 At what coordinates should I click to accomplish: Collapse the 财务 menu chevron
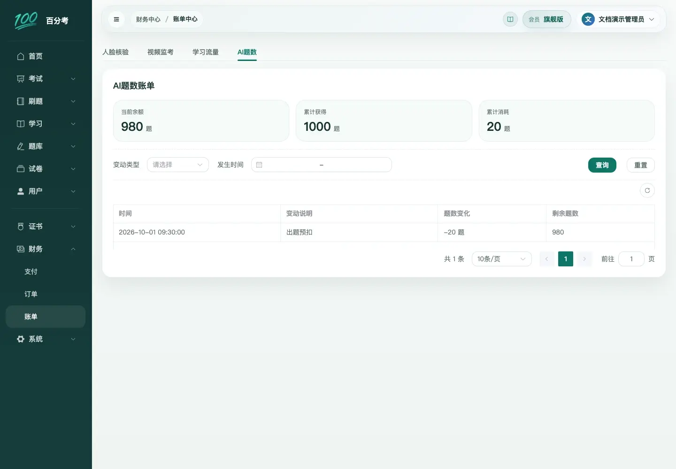point(73,249)
